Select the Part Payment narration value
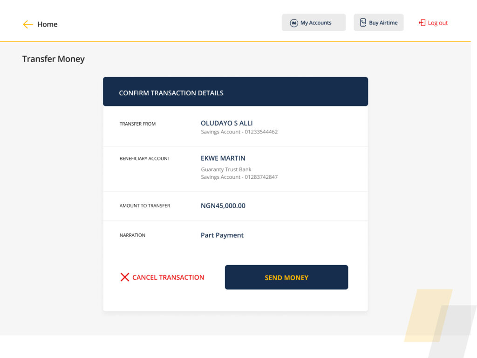The height and width of the screenshot is (358, 477). [222, 235]
